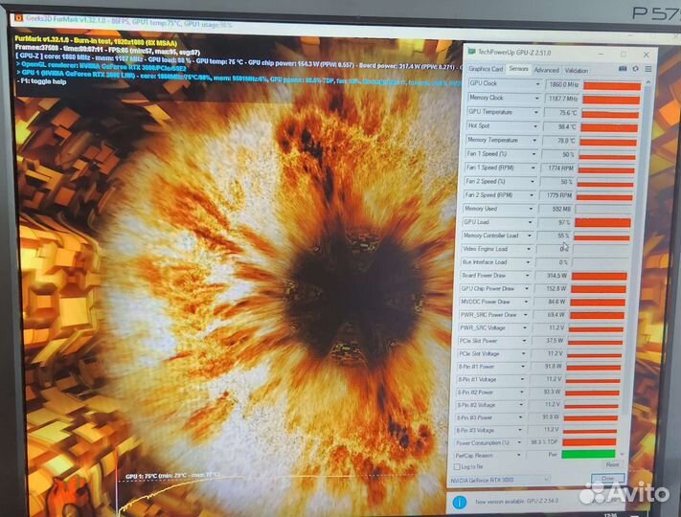Open the PCIe Slot Power dropdown

click(x=524, y=340)
